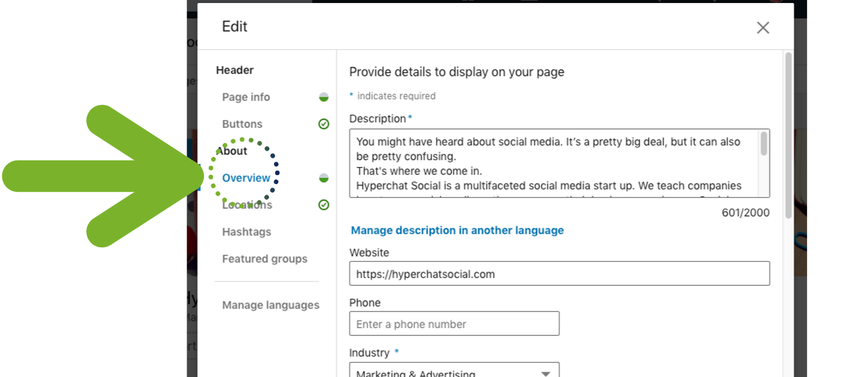Open the Page info section
This screenshot has width=845, height=377.
pos(246,97)
